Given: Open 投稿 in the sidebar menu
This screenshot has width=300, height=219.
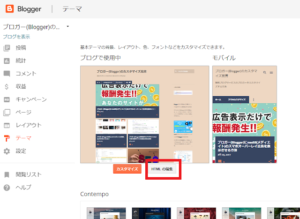Looking at the screenshot, I should click(x=21, y=48).
